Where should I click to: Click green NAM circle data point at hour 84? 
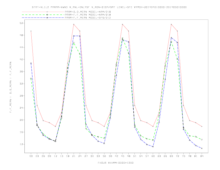coord(202,139)
